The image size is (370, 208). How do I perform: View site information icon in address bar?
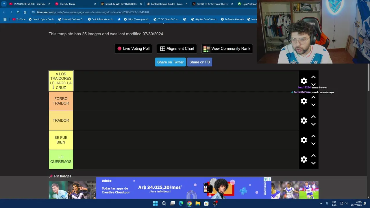[x=34, y=12]
